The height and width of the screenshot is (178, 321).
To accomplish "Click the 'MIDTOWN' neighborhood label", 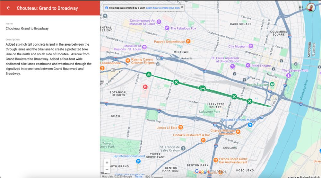I will (181, 52).
